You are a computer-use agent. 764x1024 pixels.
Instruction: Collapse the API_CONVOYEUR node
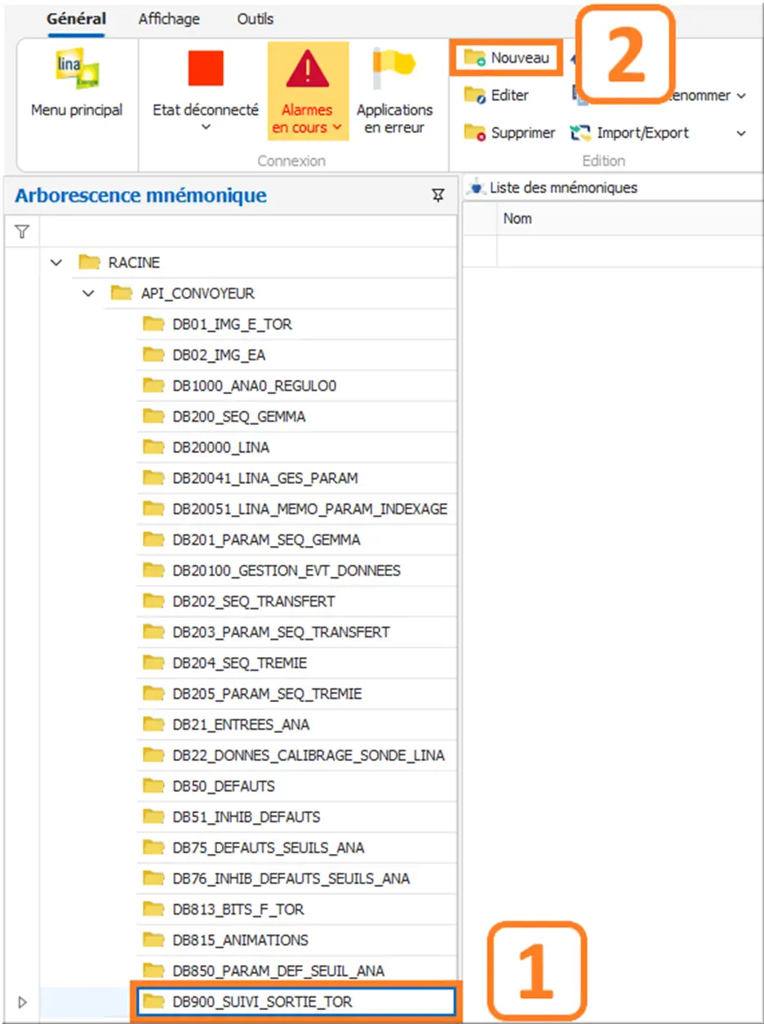click(x=88, y=293)
